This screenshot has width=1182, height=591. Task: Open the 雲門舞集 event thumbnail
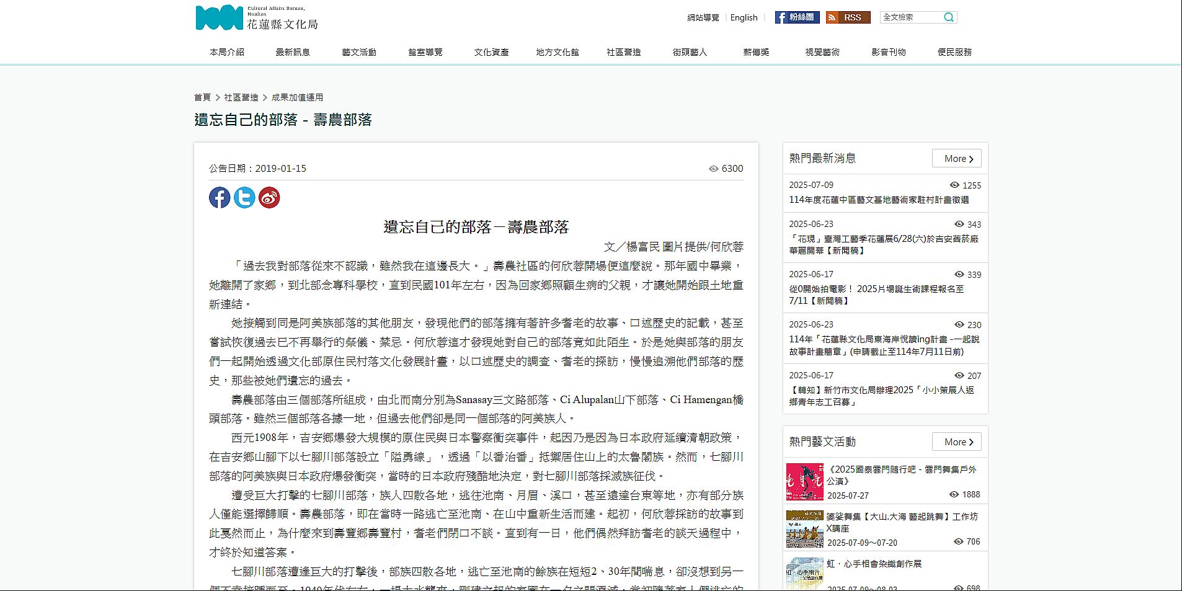click(804, 482)
